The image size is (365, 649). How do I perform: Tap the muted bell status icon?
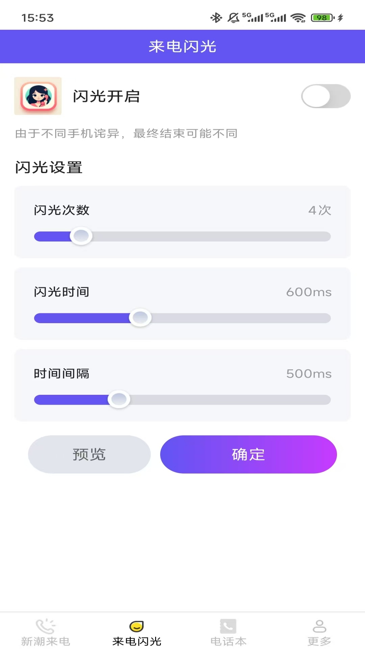pos(233,18)
